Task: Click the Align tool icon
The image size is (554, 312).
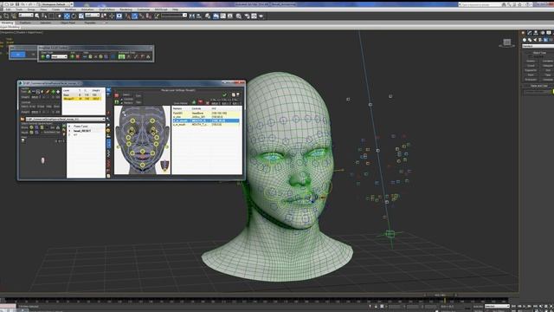Action: [199, 16]
